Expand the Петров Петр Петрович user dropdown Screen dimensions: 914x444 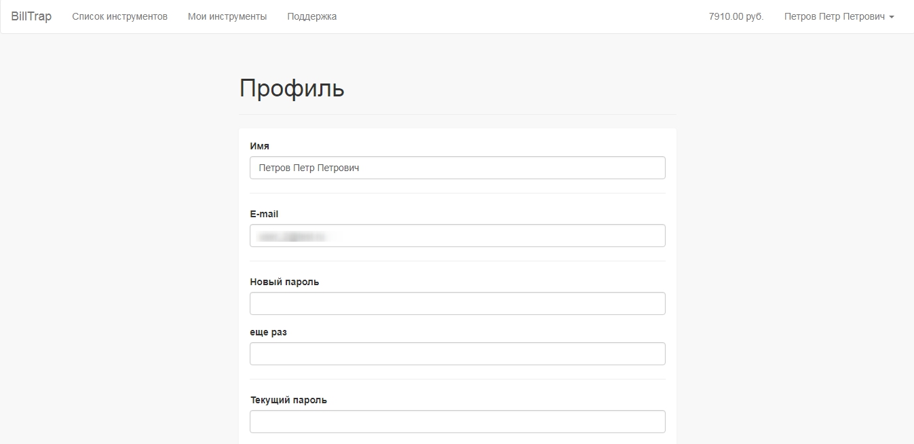pos(839,16)
